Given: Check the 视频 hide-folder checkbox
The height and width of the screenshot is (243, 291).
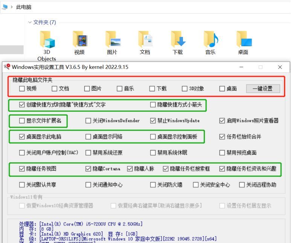Looking at the screenshot, I should [x=22, y=89].
